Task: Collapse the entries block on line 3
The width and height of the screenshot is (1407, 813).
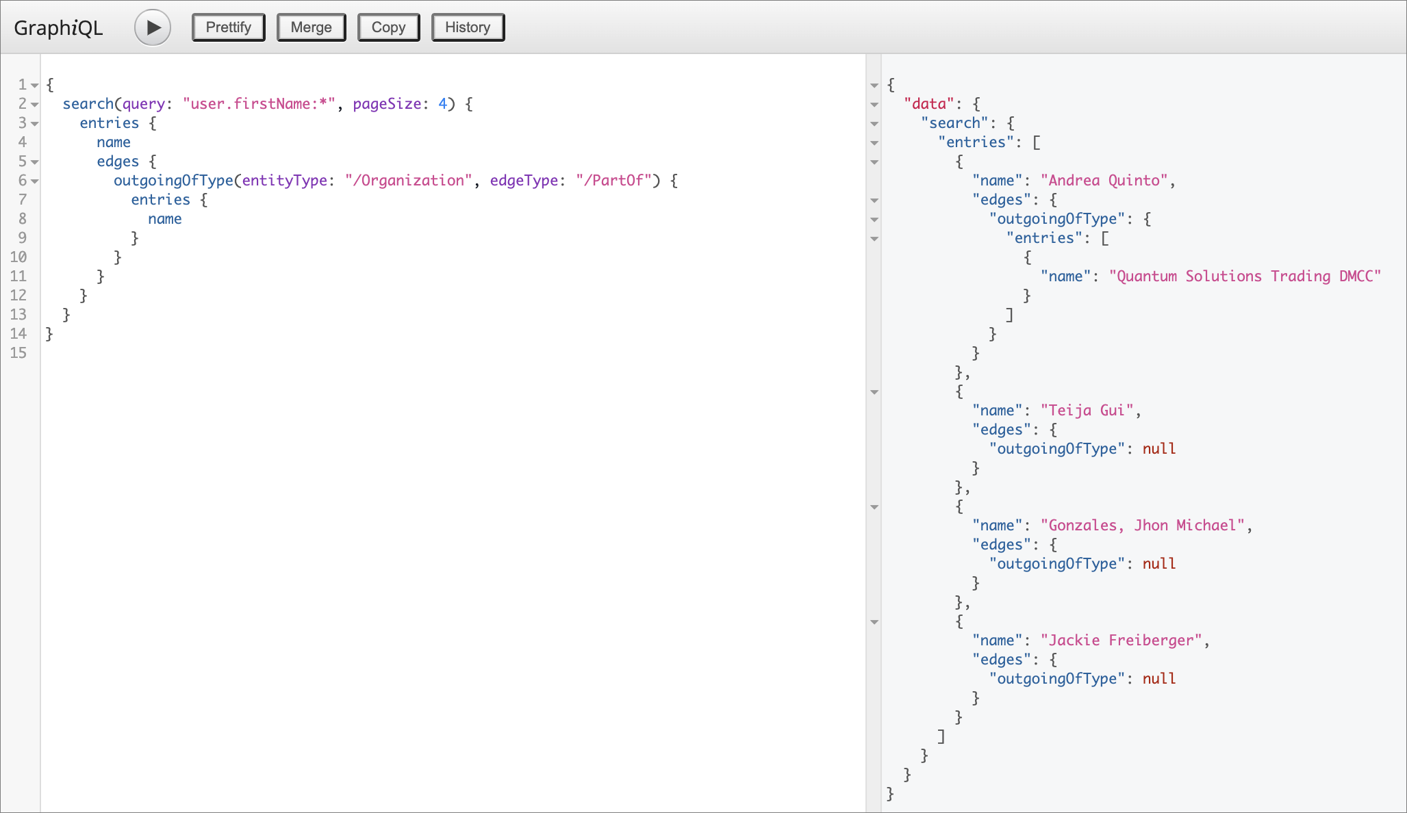Action: [x=35, y=124]
